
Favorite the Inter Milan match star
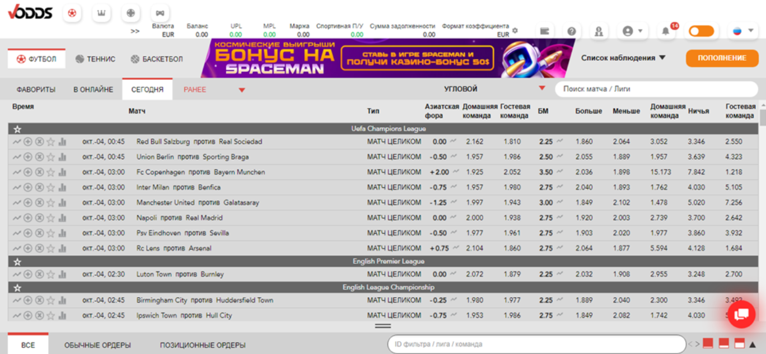pos(50,187)
